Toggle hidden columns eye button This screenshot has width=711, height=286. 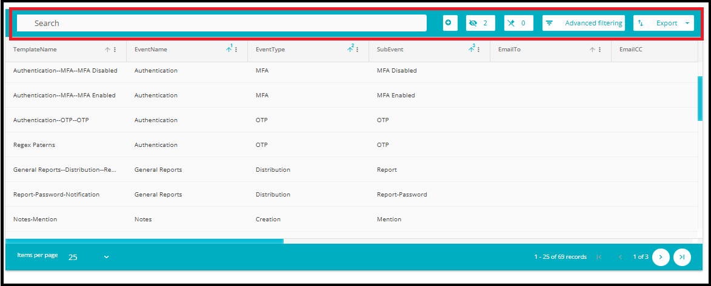coord(480,23)
